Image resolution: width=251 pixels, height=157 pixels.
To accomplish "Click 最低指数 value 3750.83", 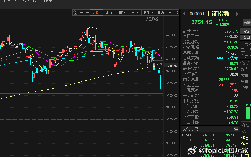I will coord(231,69).
